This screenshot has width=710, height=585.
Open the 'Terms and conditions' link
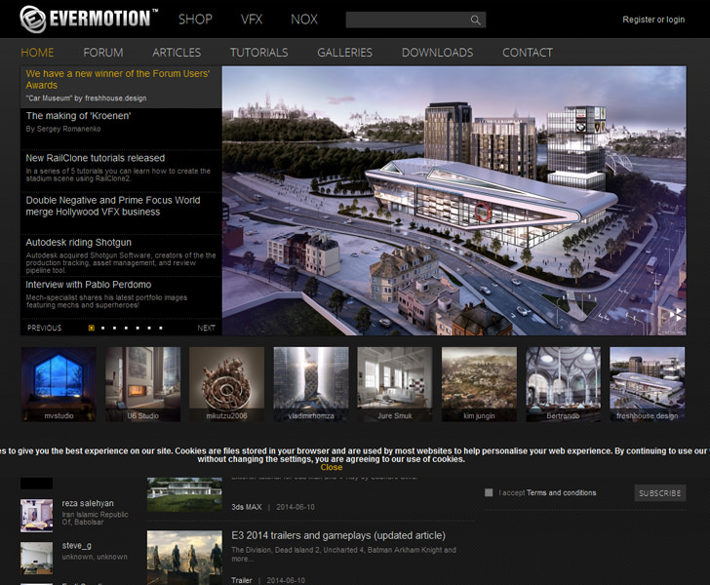562,492
